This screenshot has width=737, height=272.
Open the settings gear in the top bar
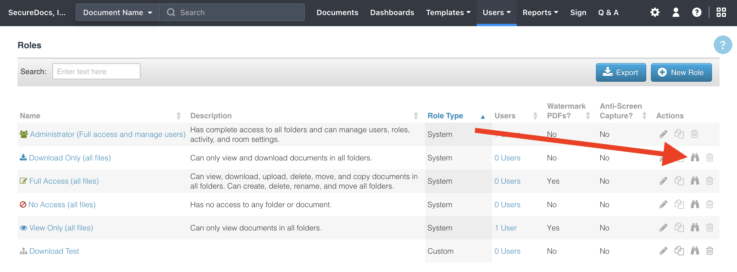tap(655, 12)
